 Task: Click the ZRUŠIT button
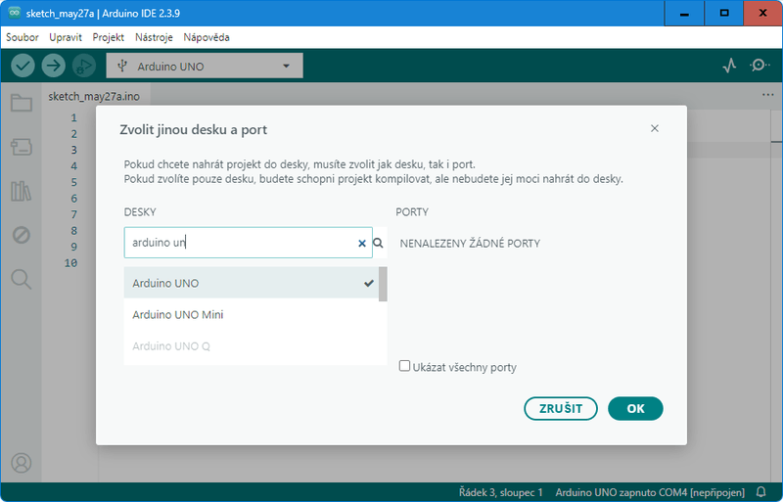tap(561, 409)
